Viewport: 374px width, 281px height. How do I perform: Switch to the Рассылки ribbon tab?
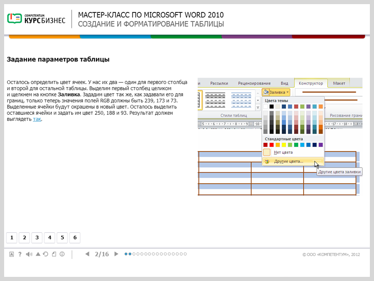click(219, 84)
